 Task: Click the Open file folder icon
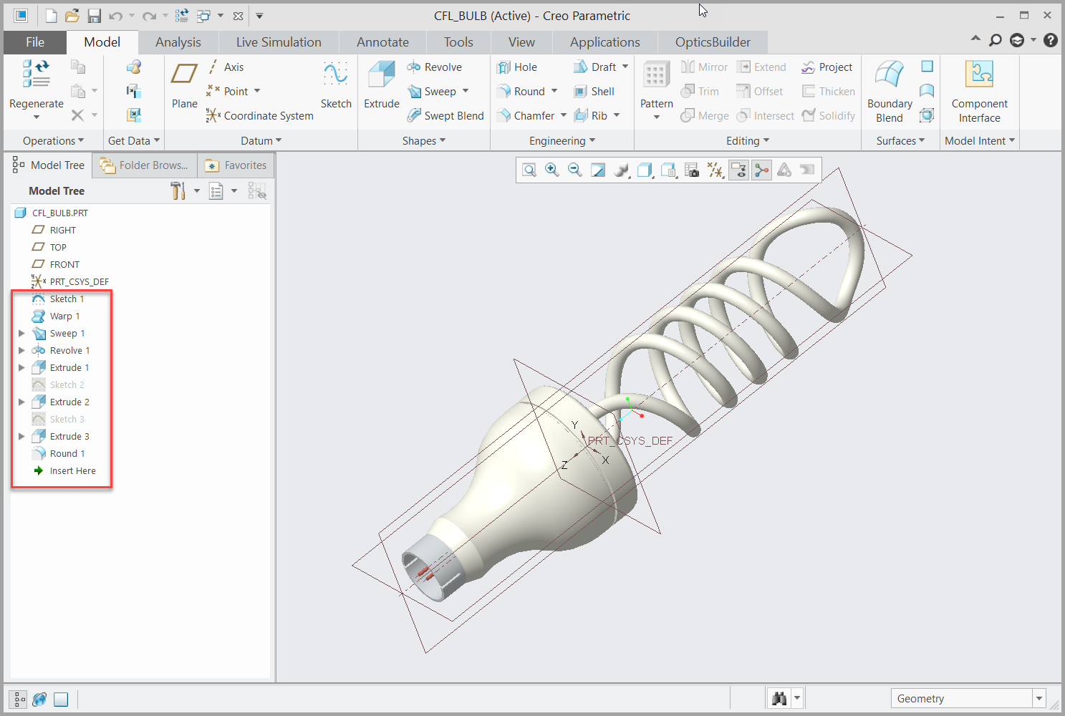pyautogui.click(x=72, y=16)
